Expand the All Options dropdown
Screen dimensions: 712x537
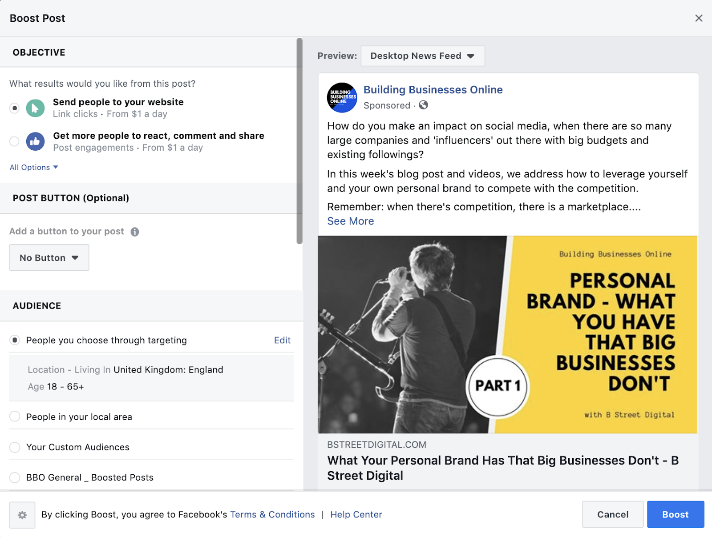coord(34,167)
